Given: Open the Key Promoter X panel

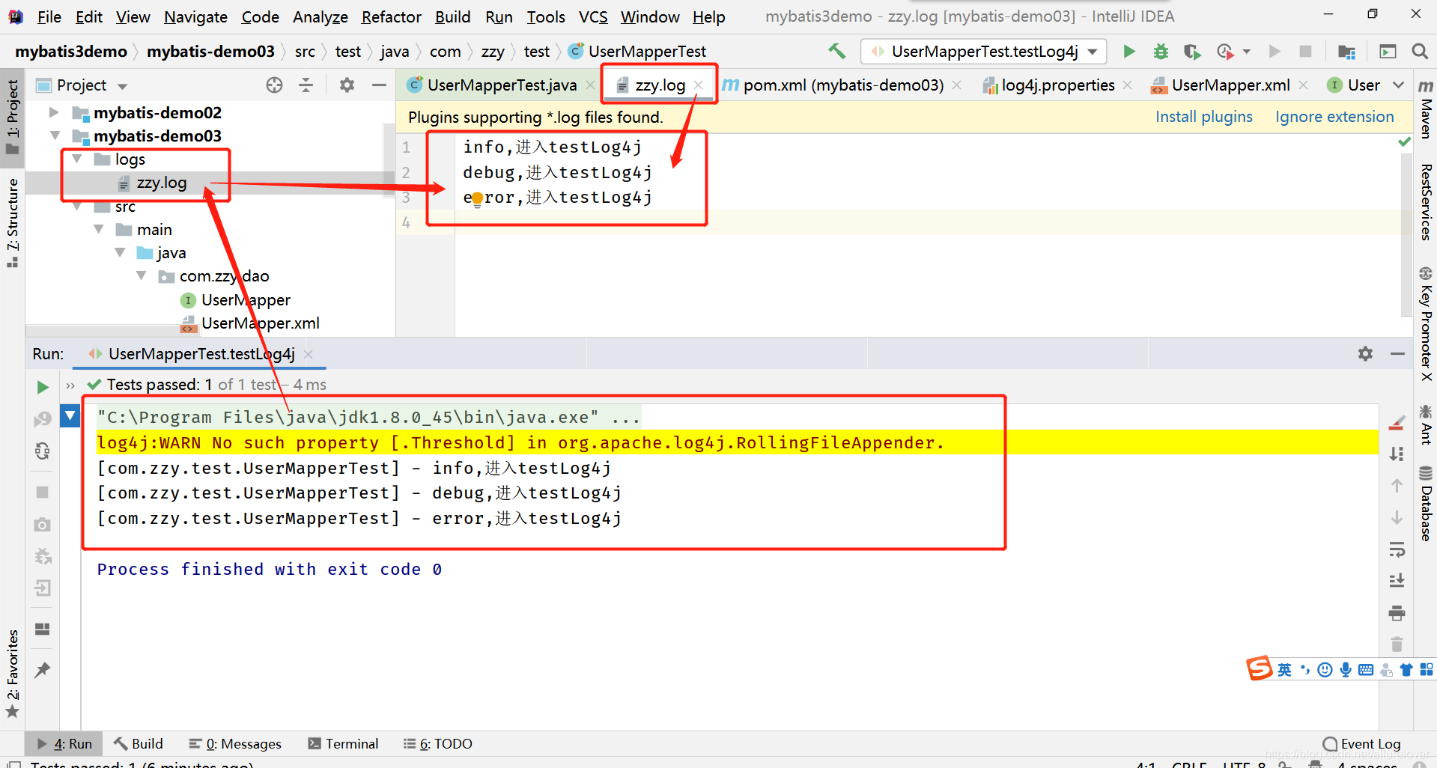Looking at the screenshot, I should pos(1425,323).
